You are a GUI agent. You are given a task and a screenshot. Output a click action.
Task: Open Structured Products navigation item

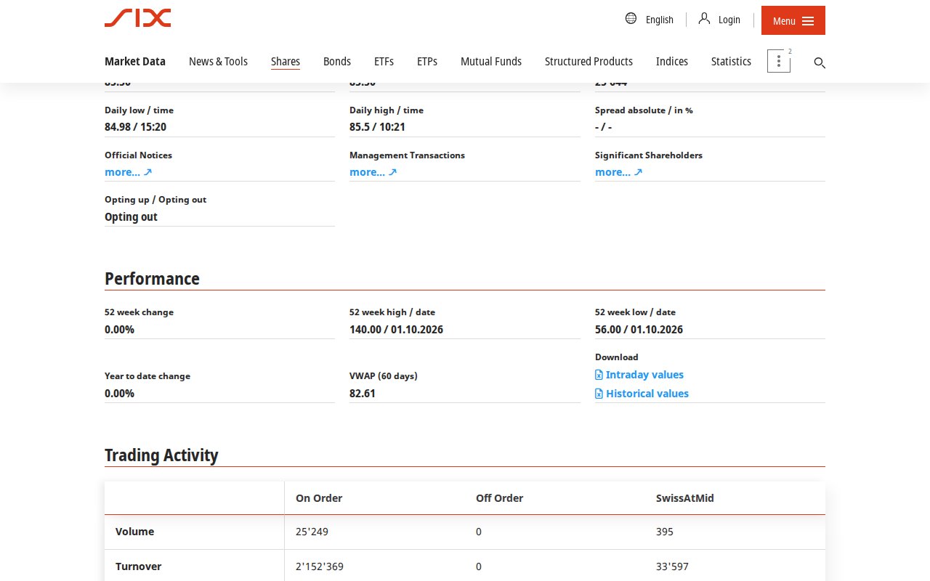(589, 62)
